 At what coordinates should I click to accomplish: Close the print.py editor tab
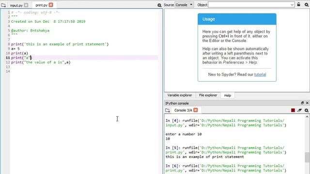pos(51,5)
